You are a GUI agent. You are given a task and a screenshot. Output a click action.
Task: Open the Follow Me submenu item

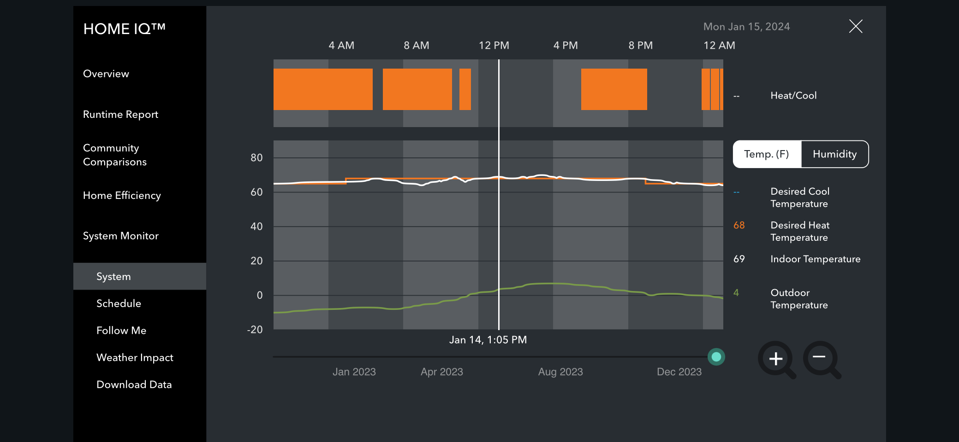pyautogui.click(x=121, y=331)
